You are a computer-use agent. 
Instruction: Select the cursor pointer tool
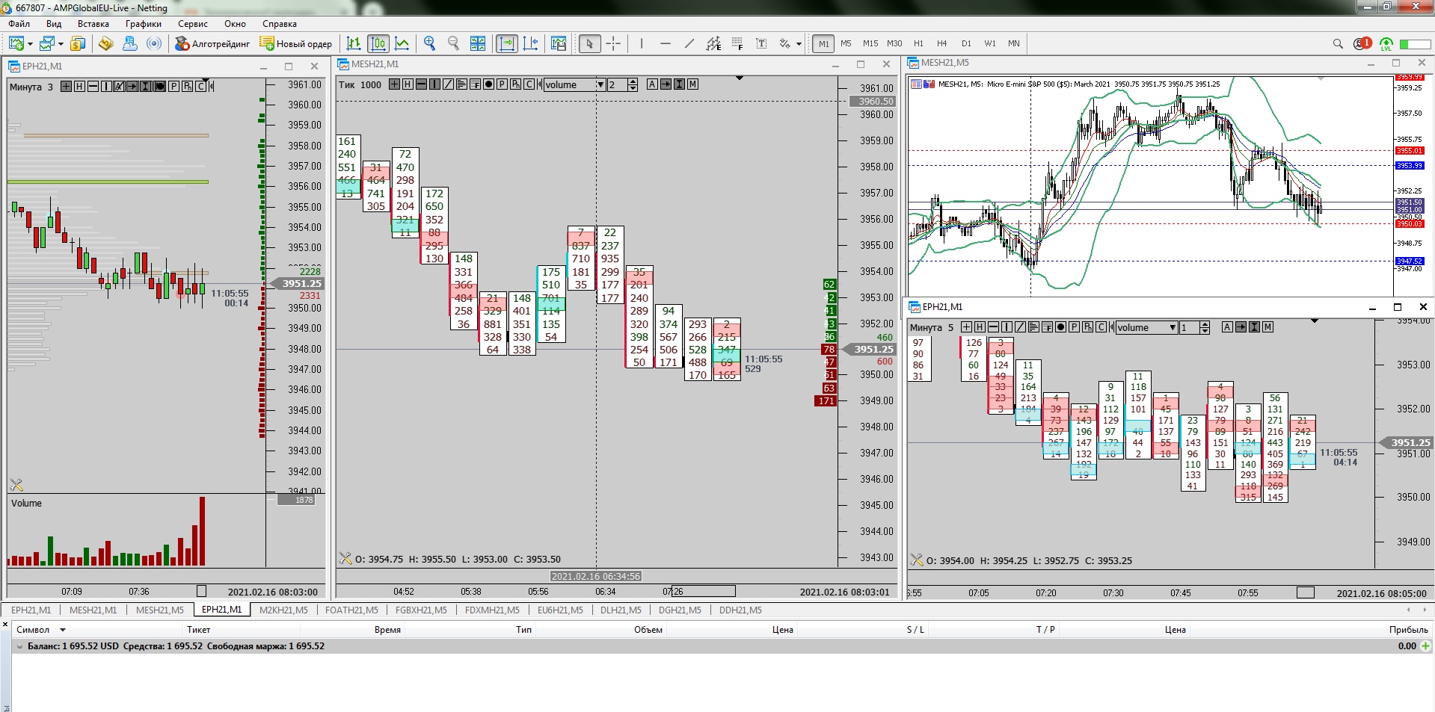tap(589, 43)
